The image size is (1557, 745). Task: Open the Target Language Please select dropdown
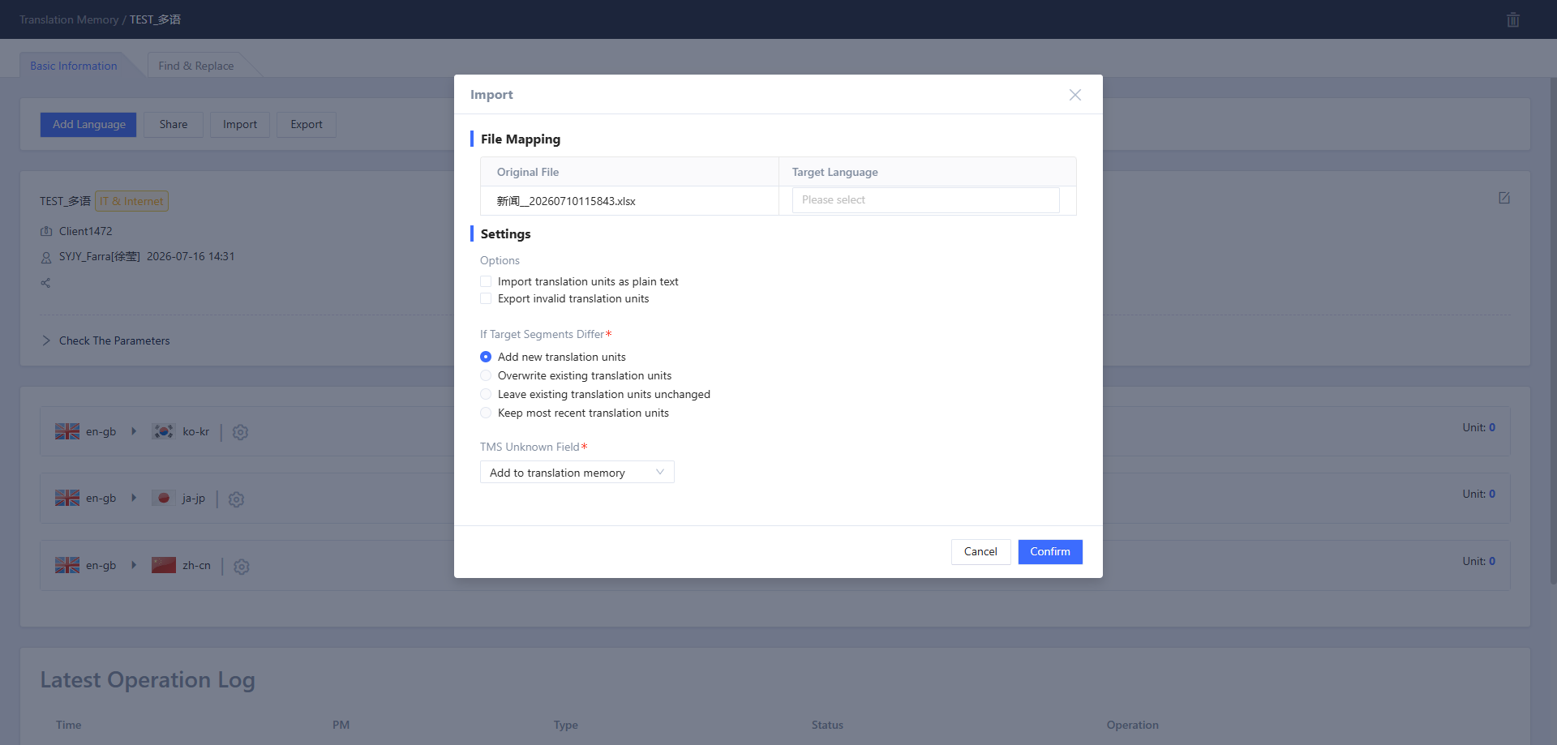tap(925, 200)
